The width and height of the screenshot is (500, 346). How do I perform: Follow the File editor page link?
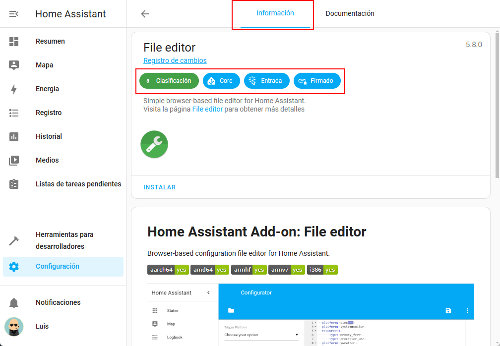pos(207,109)
